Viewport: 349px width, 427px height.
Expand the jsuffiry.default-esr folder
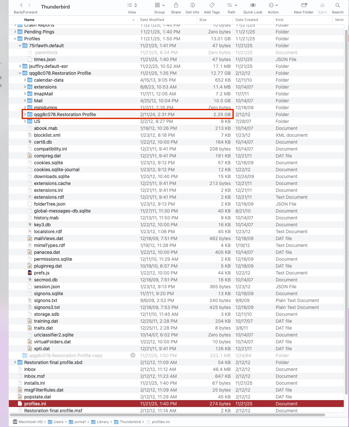point(20,66)
